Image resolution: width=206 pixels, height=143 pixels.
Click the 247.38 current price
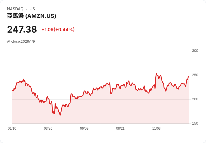(x=22, y=29)
